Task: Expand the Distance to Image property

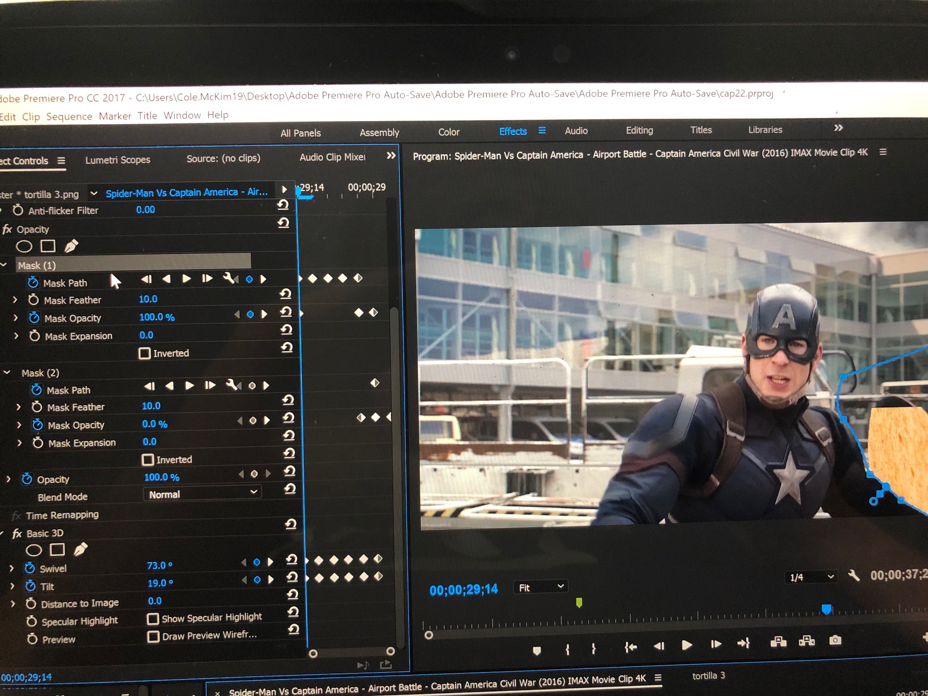Action: click(13, 604)
